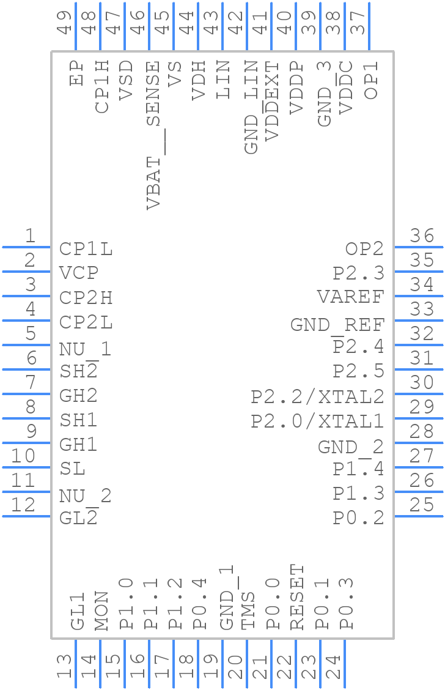
Task: Select the P2.5 pin label
Action: pos(358,371)
